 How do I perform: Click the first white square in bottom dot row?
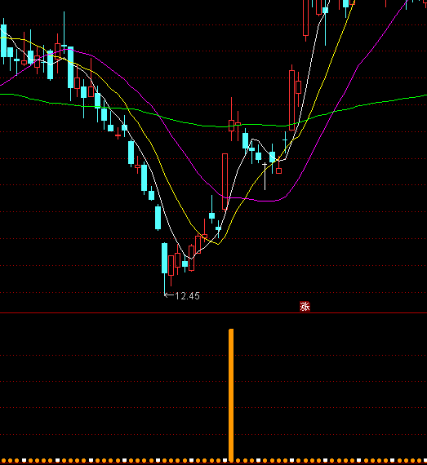point(24,461)
